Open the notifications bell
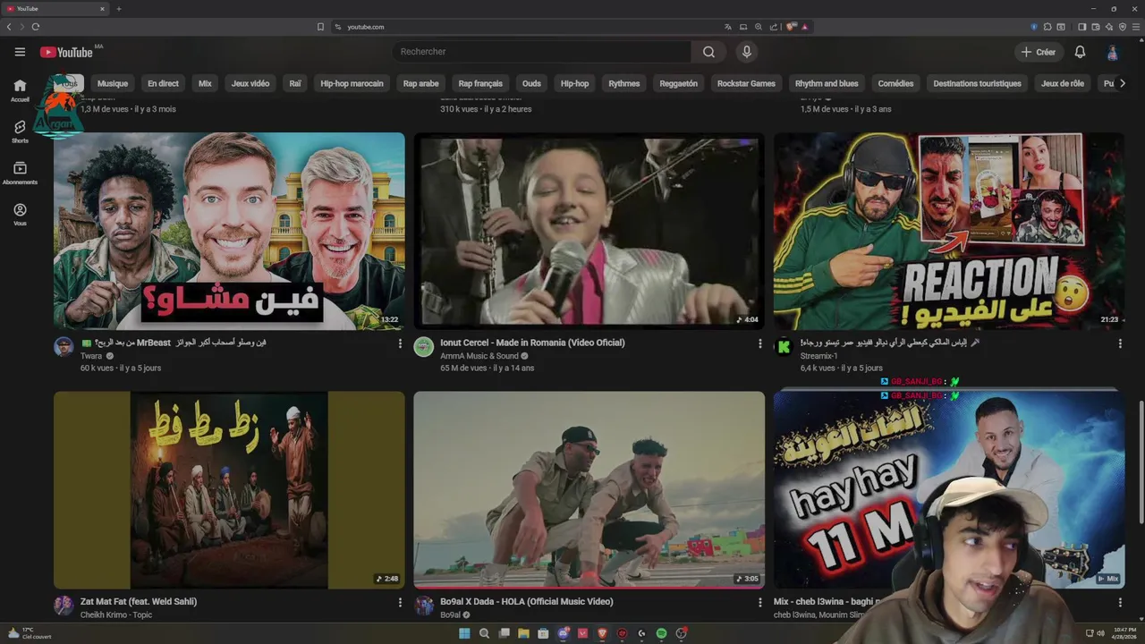The width and height of the screenshot is (1145, 644). (1080, 52)
